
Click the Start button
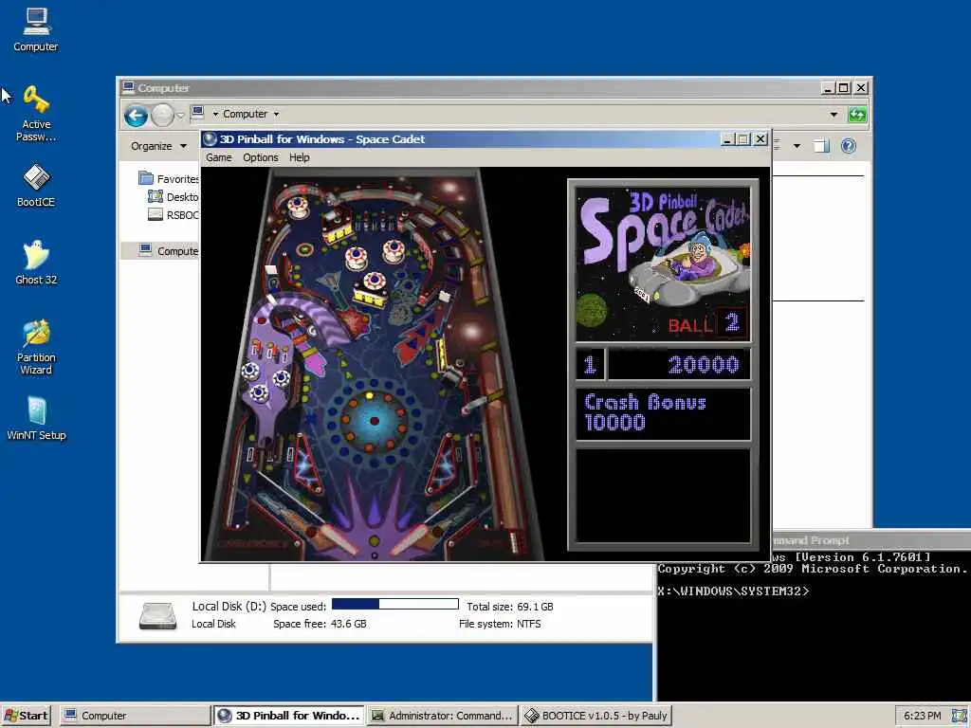click(x=27, y=716)
